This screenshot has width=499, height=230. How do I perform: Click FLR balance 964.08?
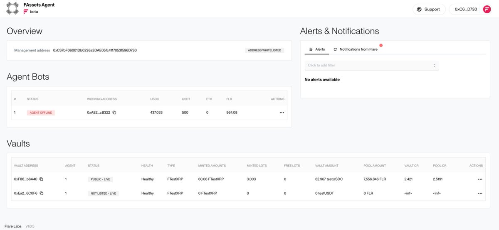(232, 113)
